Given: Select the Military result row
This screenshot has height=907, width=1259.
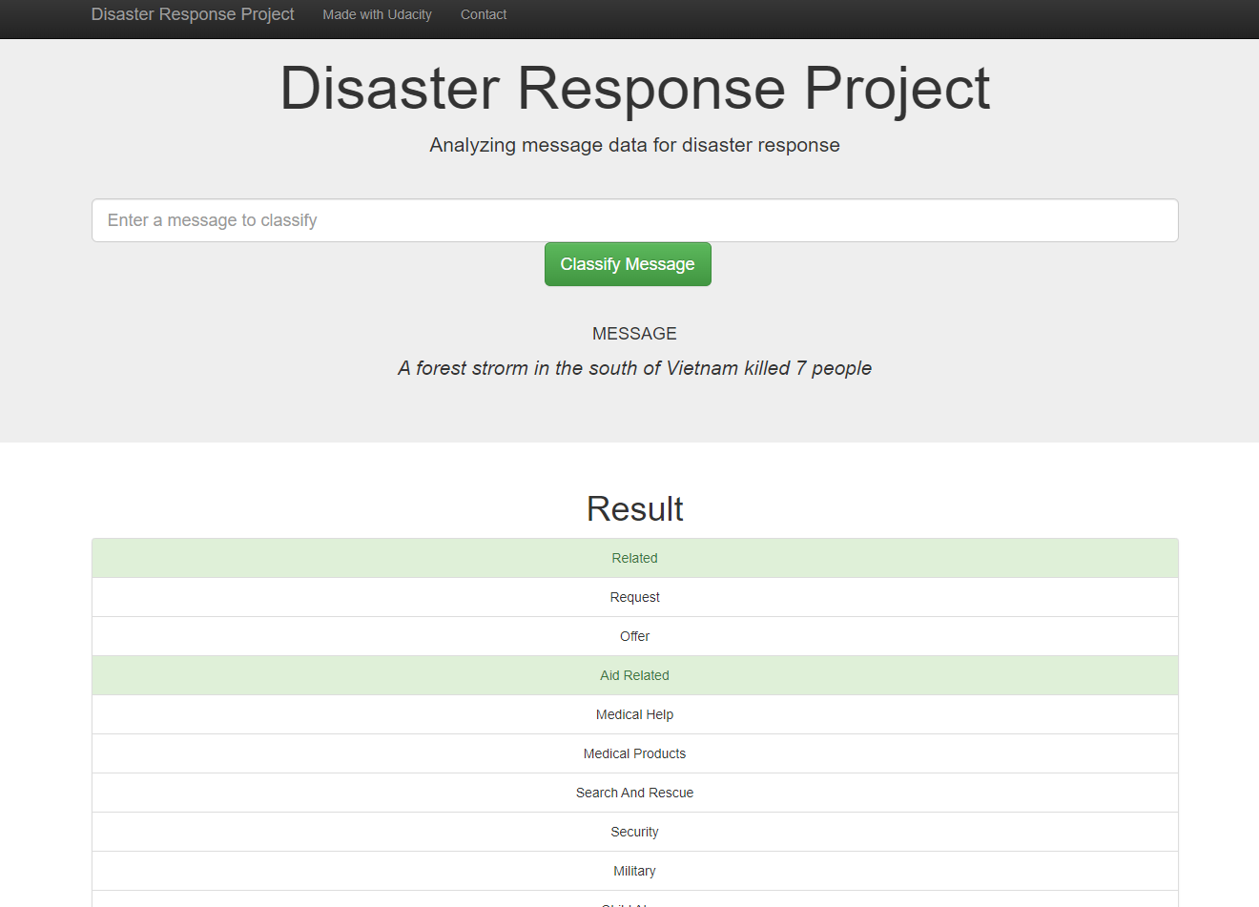Looking at the screenshot, I should (635, 871).
